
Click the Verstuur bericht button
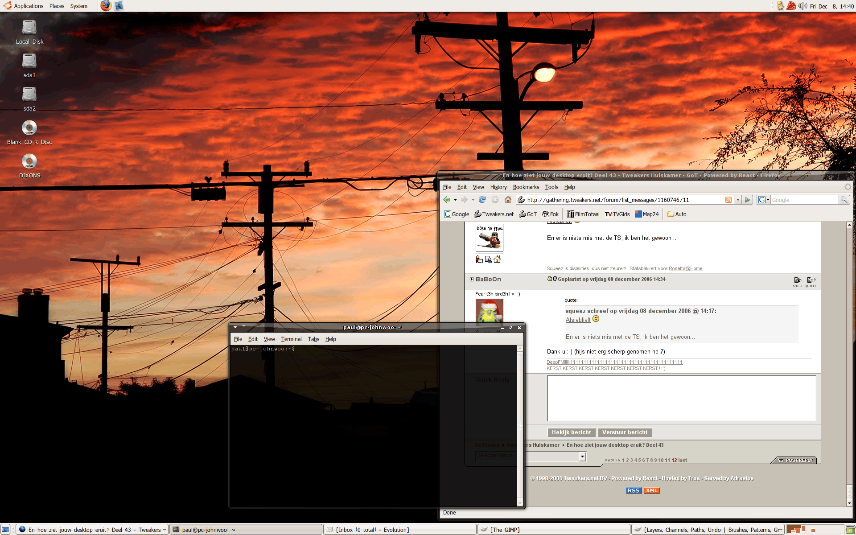tap(625, 432)
